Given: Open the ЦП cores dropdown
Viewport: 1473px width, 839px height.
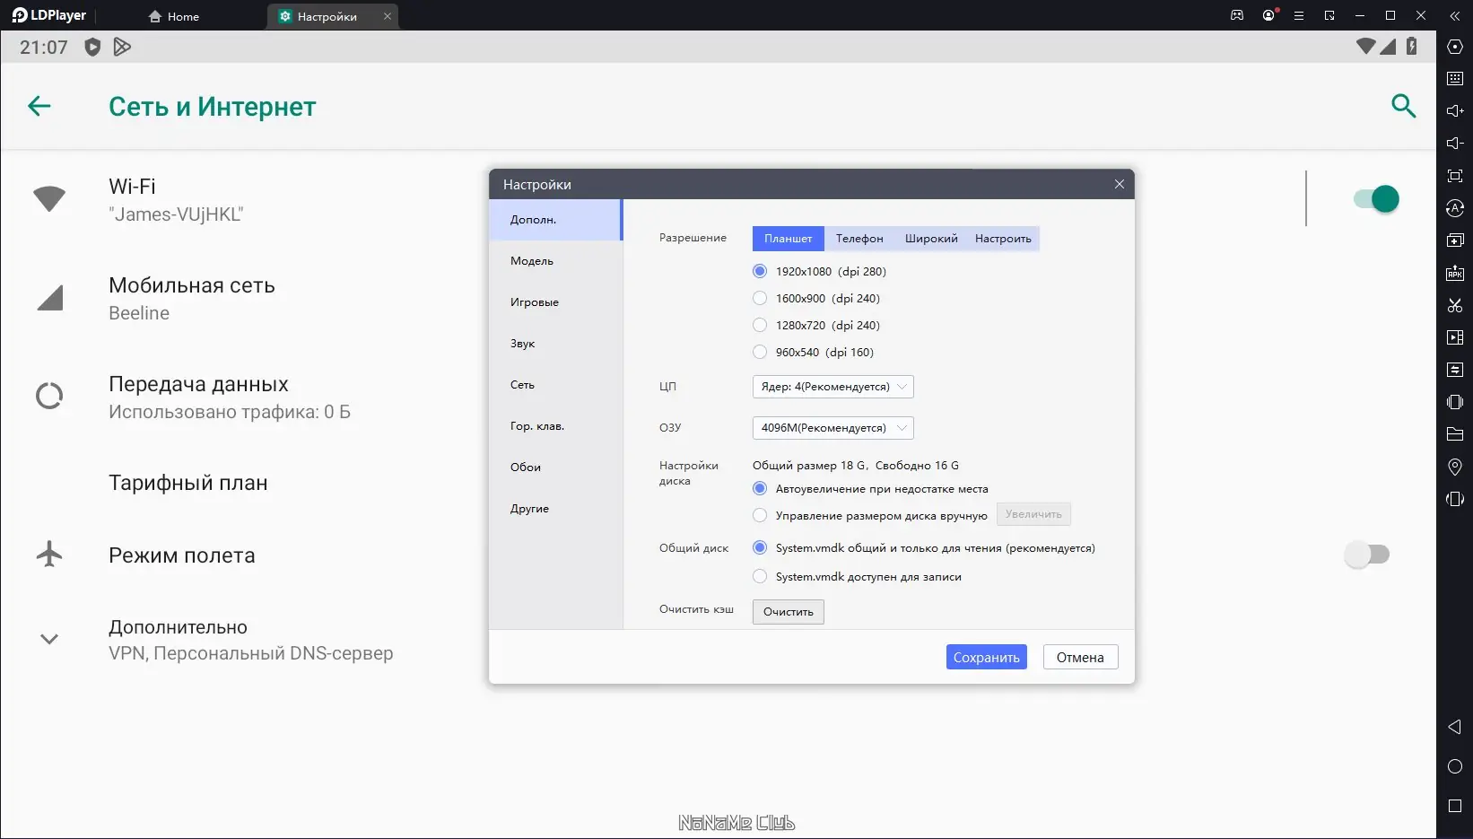Looking at the screenshot, I should click(x=832, y=387).
